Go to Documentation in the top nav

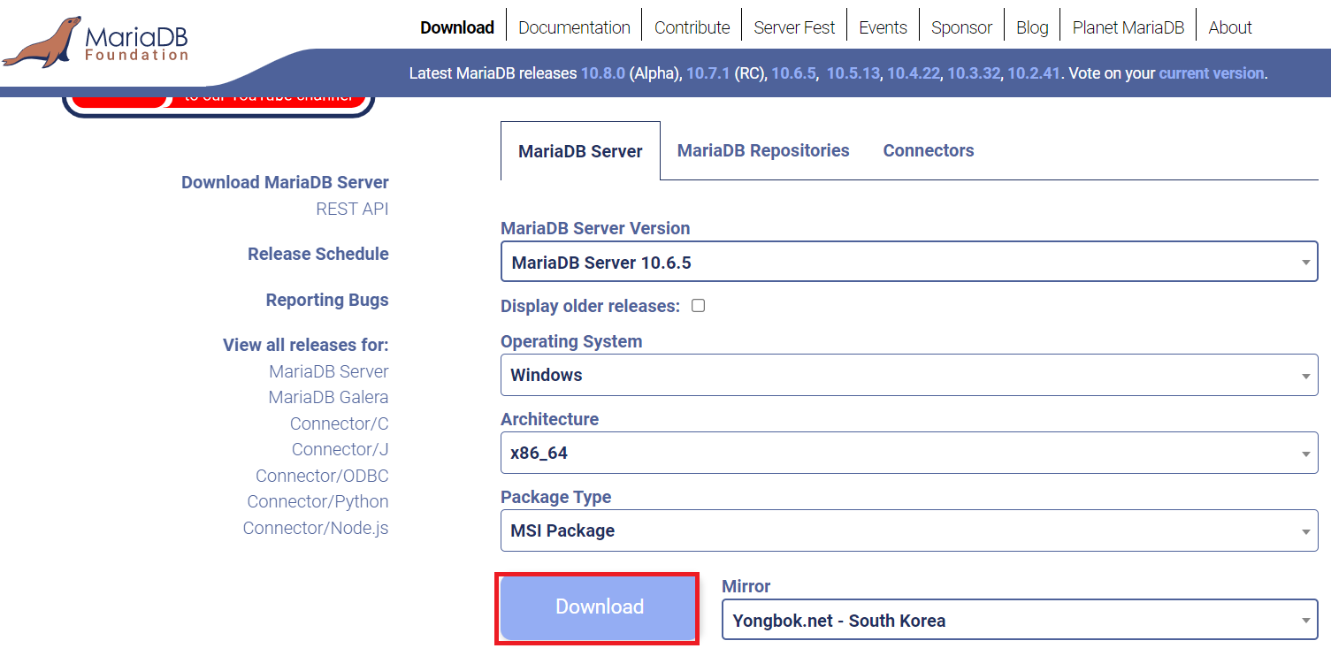(574, 27)
